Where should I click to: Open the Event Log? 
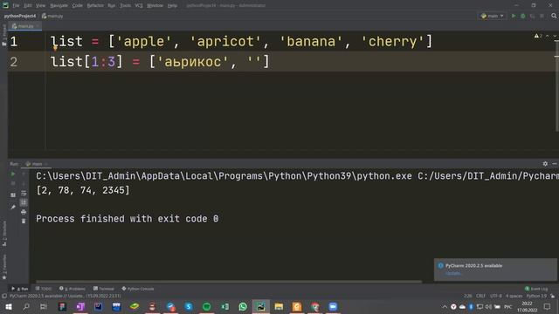(536, 289)
